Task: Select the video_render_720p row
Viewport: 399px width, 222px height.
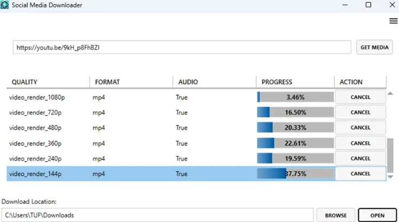Action: [196, 112]
